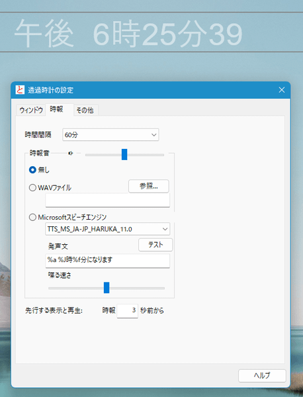Click the seconds input showing 3
This screenshot has width=303, height=397.
pyautogui.click(x=127, y=311)
